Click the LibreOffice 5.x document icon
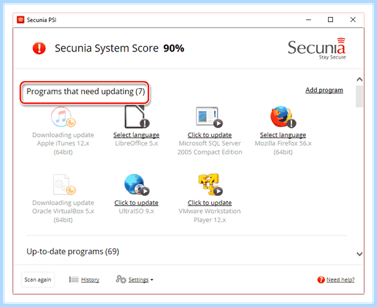Screen dimensions: 377x307 coord(137,117)
